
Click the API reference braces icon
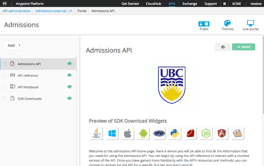pos(12,75)
